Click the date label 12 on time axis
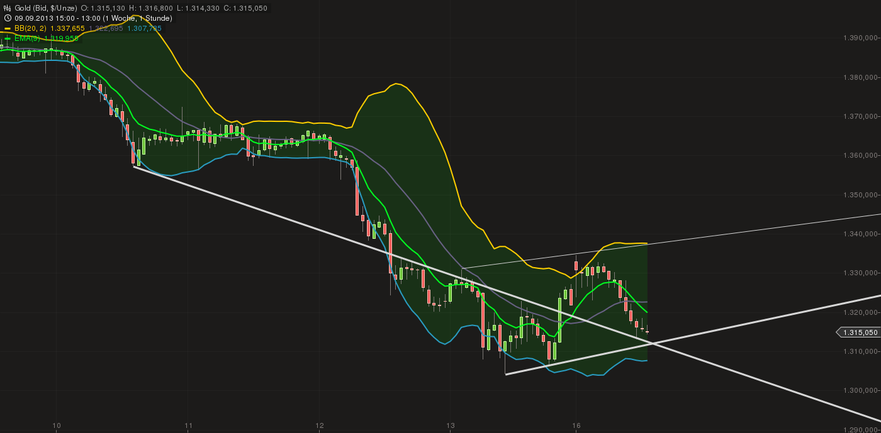The image size is (881, 433). pos(318,425)
